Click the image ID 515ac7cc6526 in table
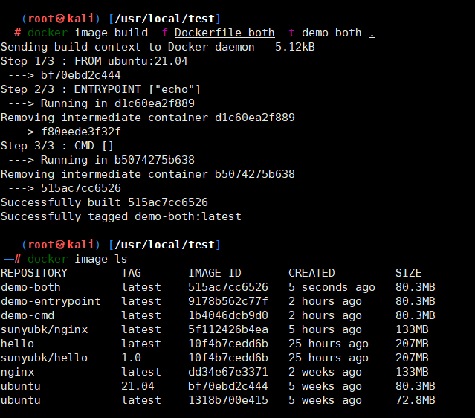 click(x=228, y=287)
